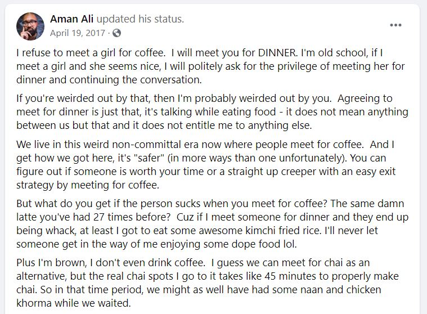Image resolution: width=427 pixels, height=314 pixels.
Task: Open the three-dot post options menu
Action: pos(395,25)
